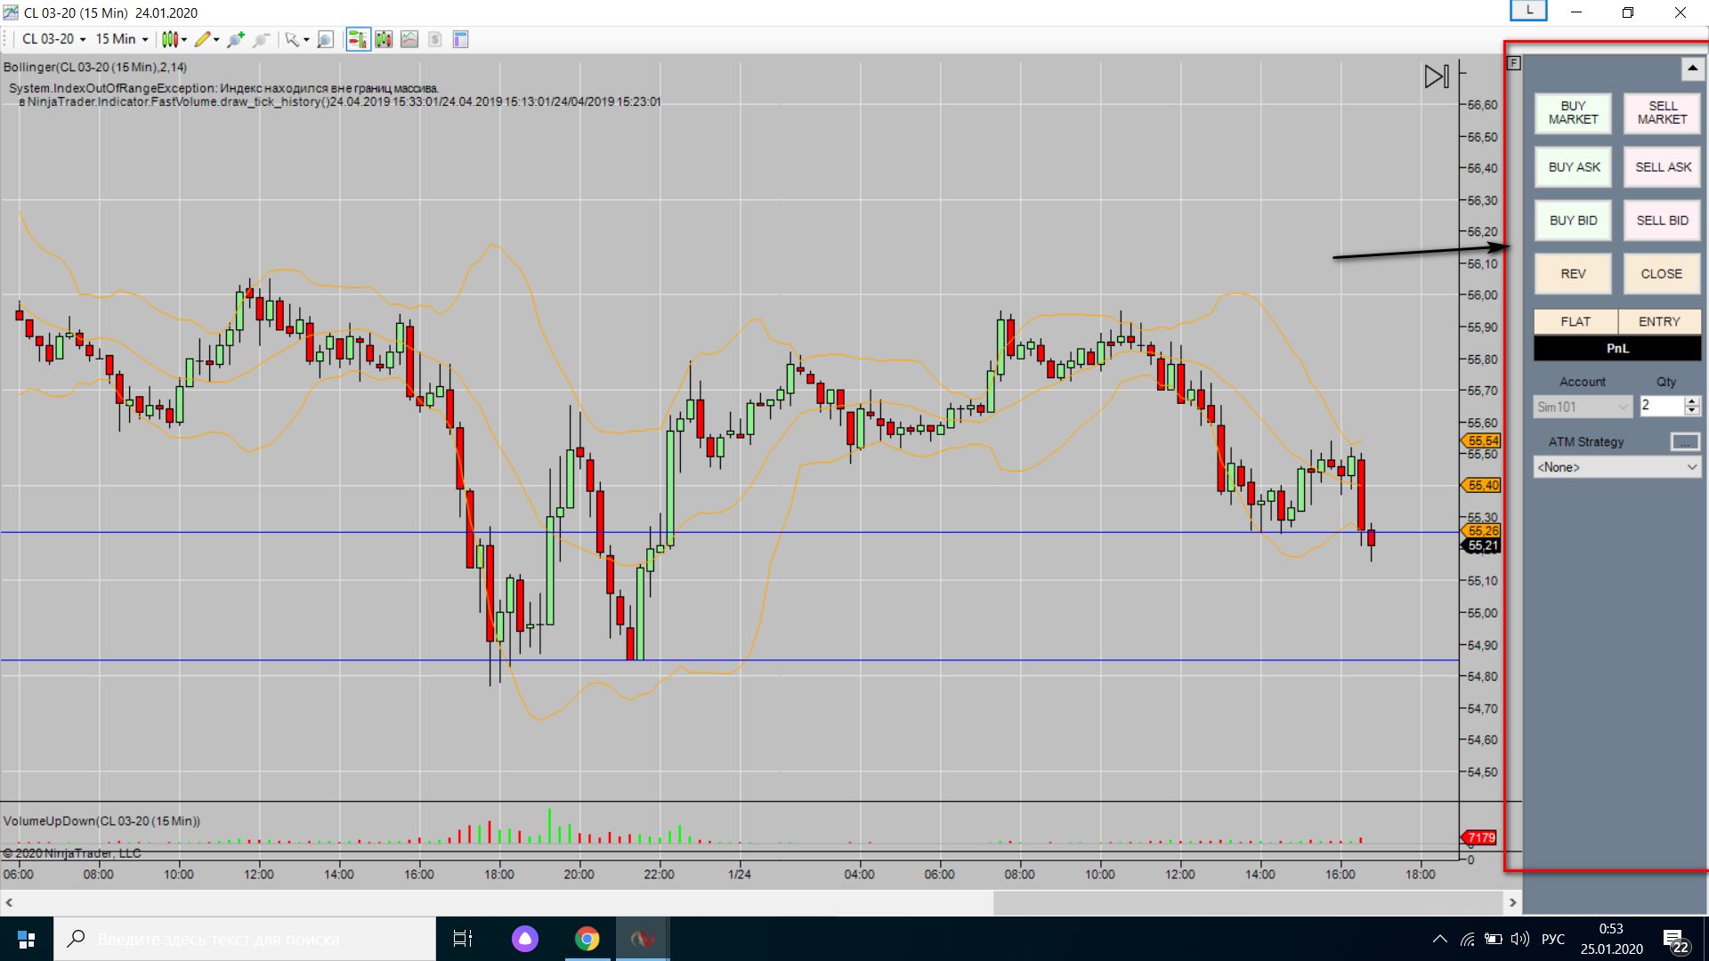Collapse the panel with up arrow
1709x961 pixels.
[1692, 69]
